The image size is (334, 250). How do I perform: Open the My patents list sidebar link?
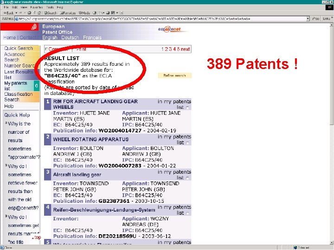click(x=16, y=86)
